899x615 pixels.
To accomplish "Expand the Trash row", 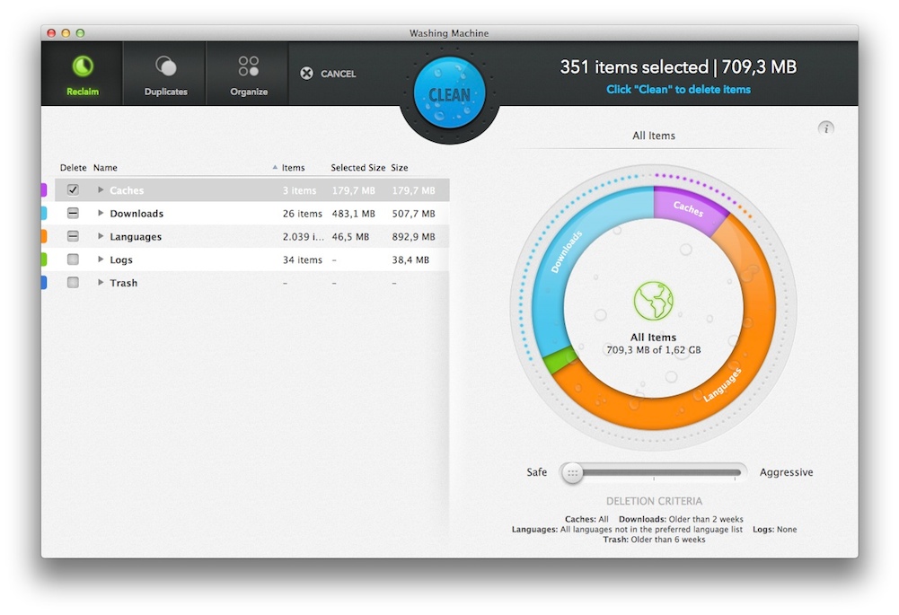I will [x=101, y=282].
